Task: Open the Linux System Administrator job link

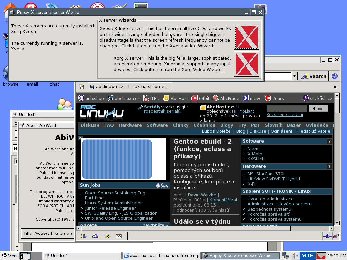Action: [113, 203]
